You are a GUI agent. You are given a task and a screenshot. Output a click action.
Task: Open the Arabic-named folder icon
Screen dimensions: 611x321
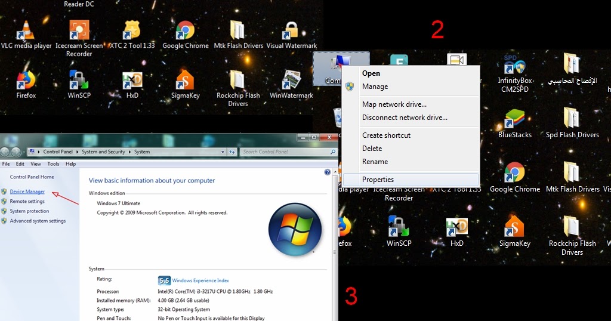572,64
